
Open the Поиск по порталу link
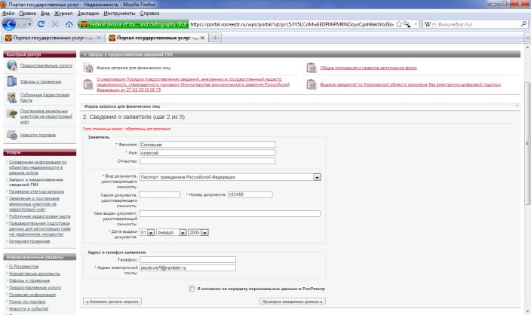27,301
